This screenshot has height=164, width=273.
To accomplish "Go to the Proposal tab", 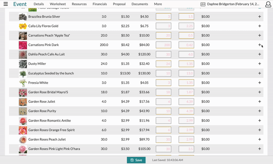I will [120, 4].
